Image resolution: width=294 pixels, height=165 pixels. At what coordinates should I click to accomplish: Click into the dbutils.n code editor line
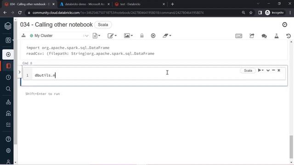(x=158, y=75)
